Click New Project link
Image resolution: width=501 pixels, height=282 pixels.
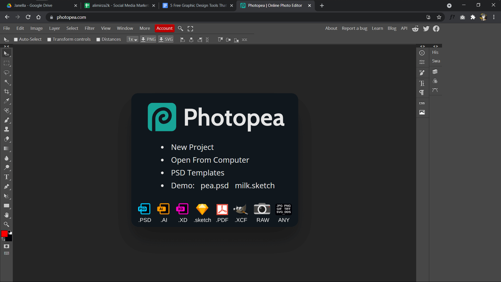pyautogui.click(x=192, y=147)
